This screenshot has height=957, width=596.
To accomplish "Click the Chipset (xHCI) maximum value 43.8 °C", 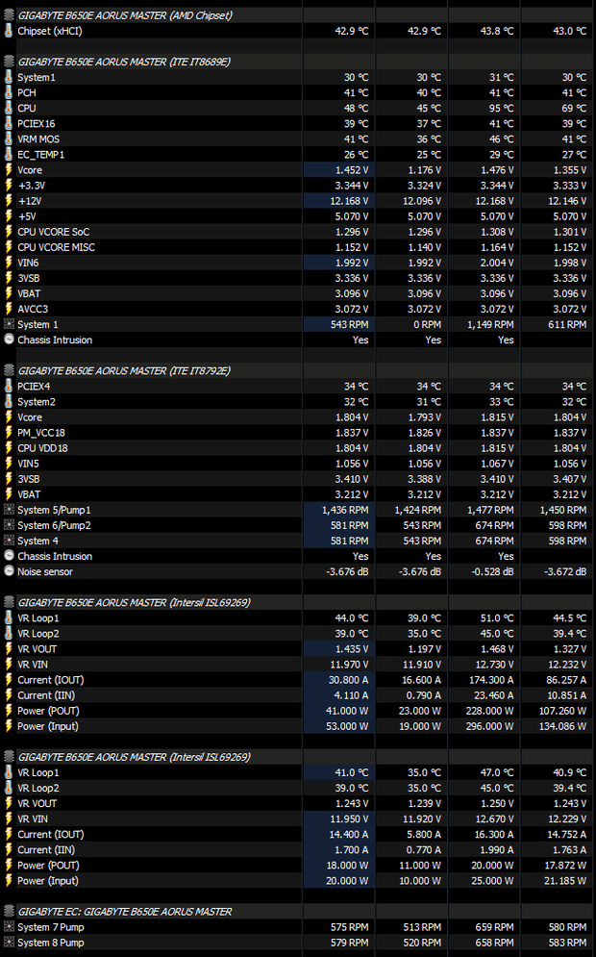I will 497,31.
